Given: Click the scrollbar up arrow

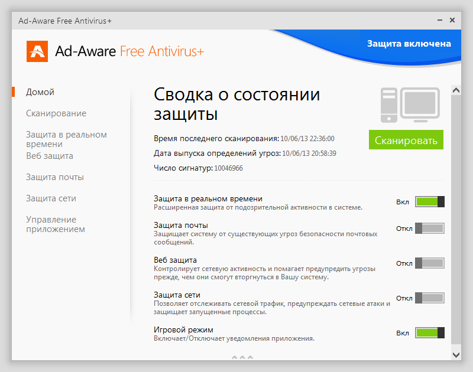Looking at the screenshot, I should [x=456, y=90].
